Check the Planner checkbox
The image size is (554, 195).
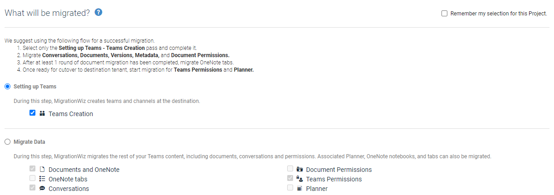point(290,188)
